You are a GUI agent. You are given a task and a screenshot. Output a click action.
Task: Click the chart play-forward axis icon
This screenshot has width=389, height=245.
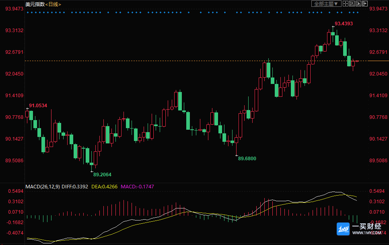pyautogui.click(x=358, y=4)
